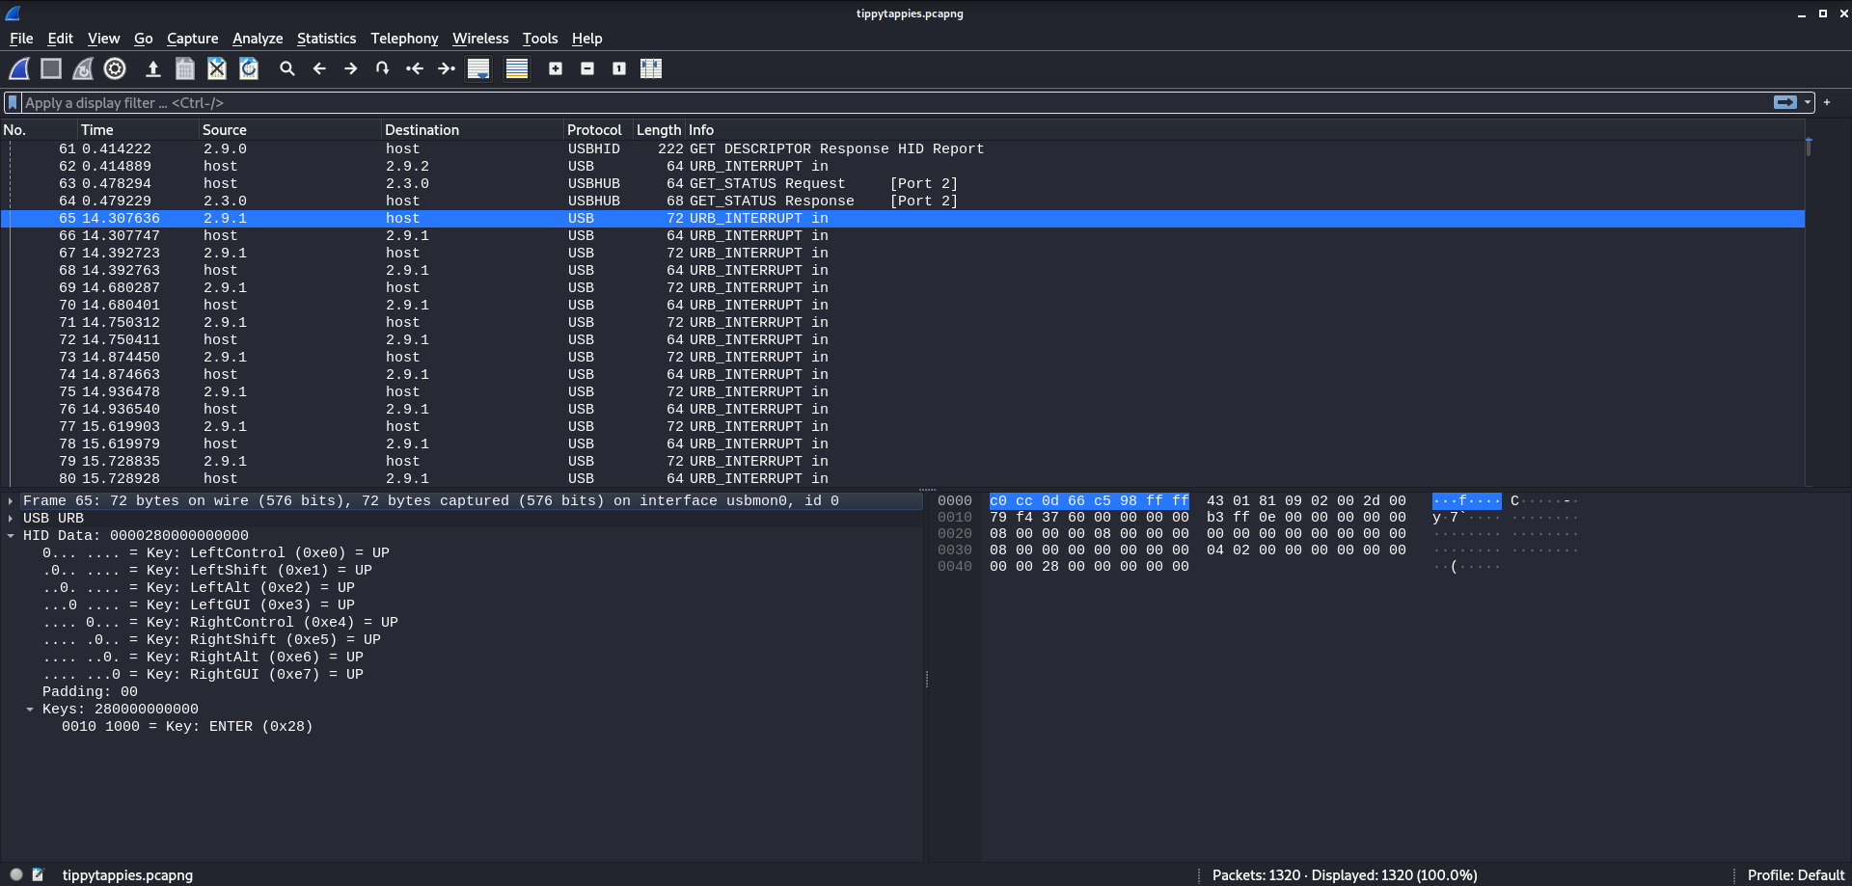Expand the USB URB tree node
Image resolution: width=1852 pixels, height=886 pixels.
[x=11, y=519]
